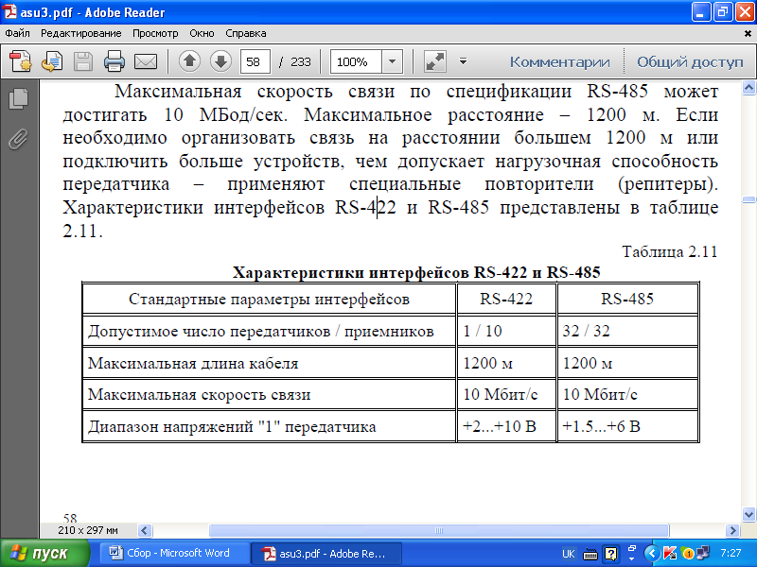
Task: Click the orange notification tray icon
Action: click(688, 554)
